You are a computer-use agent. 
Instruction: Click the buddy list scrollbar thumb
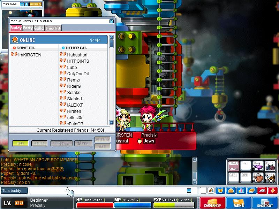point(111,44)
